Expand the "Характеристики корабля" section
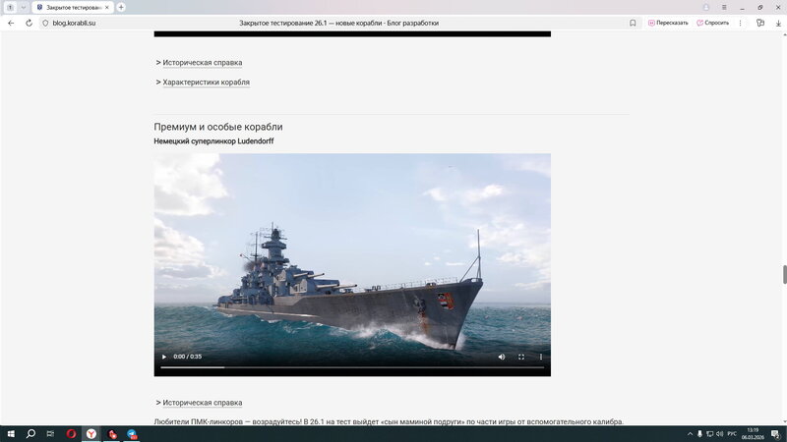 (206, 83)
